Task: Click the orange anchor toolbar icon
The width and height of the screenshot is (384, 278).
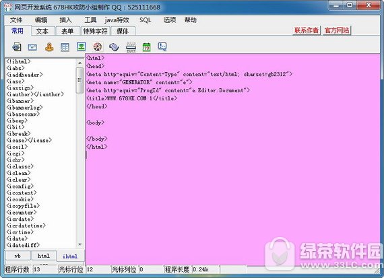Action: (x=49, y=46)
